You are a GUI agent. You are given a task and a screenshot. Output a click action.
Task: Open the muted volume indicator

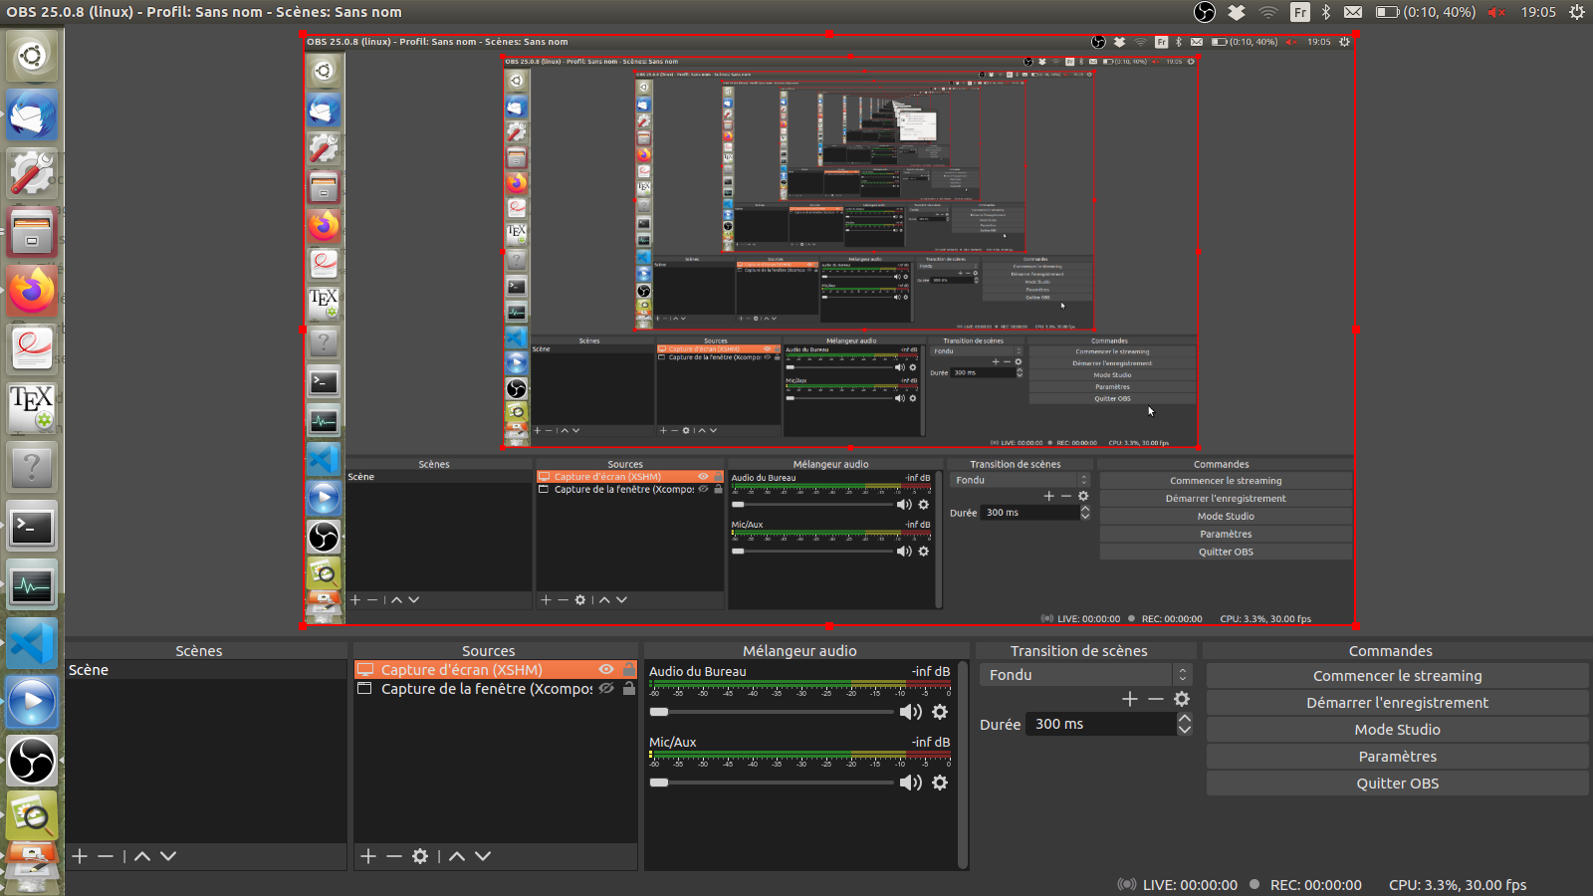coord(1496,12)
